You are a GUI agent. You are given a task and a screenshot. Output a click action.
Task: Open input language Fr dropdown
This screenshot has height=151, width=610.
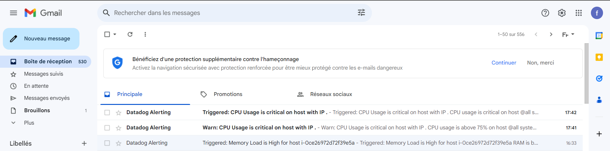pyautogui.click(x=568, y=34)
